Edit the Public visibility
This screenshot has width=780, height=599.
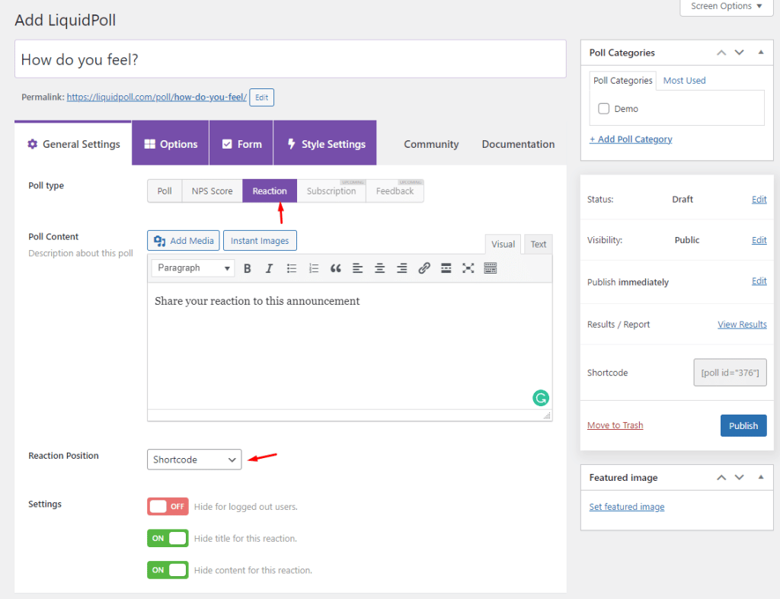pyautogui.click(x=759, y=240)
